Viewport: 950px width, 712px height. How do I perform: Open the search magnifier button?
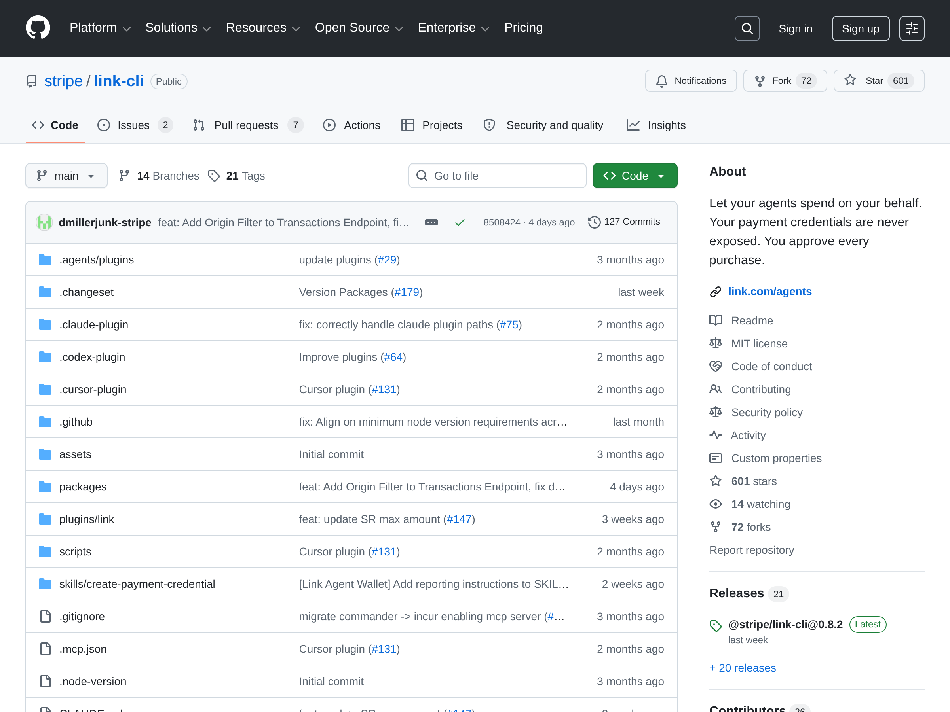pyautogui.click(x=747, y=28)
